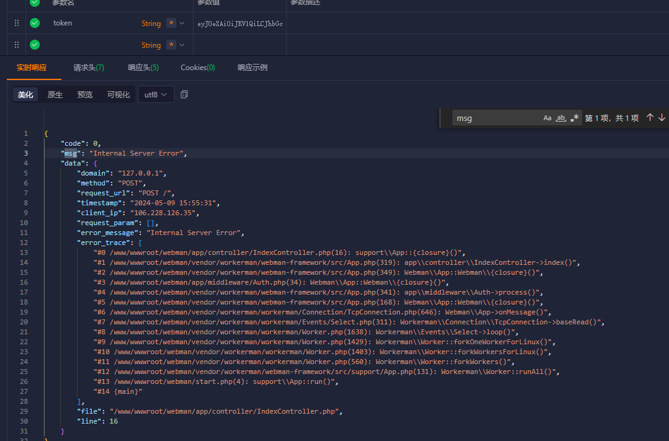Image resolution: width=669 pixels, height=441 pixels.
Task: Switch to 实时响应 tab
Action: (32, 68)
